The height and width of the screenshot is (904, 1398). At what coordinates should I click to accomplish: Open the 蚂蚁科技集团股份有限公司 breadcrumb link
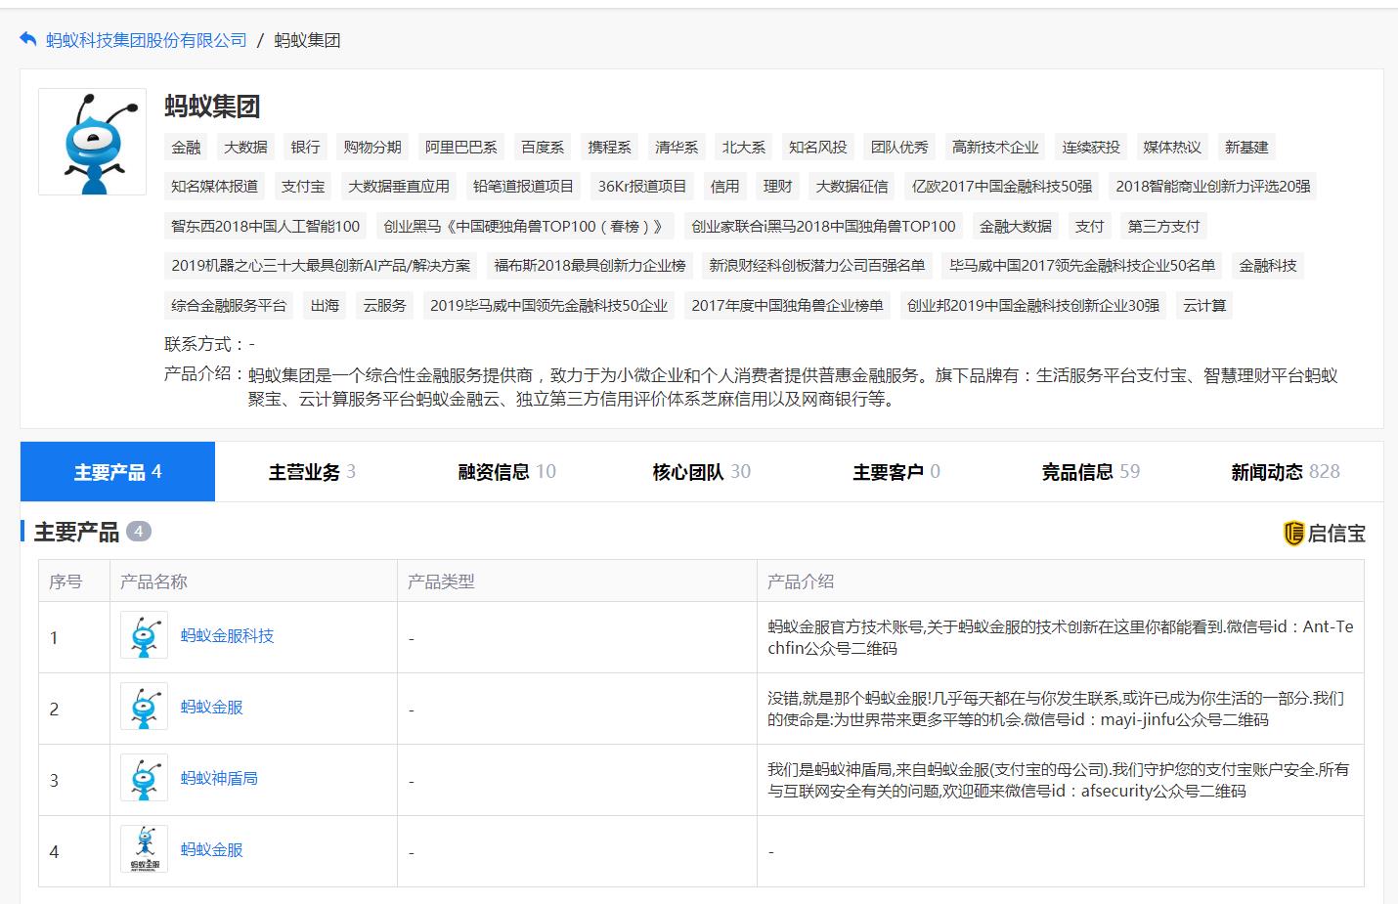coord(143,41)
